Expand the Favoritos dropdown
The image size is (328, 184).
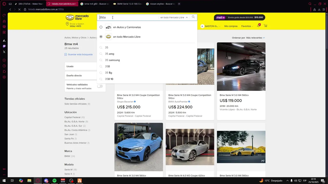(247, 26)
